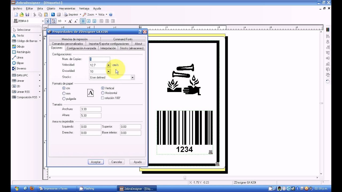Create a new label with New icon
This screenshot has width=342, height=192.
point(16,15)
